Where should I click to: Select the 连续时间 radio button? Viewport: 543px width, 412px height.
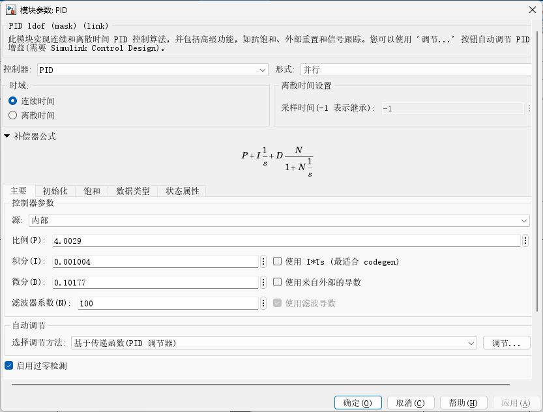[13, 101]
